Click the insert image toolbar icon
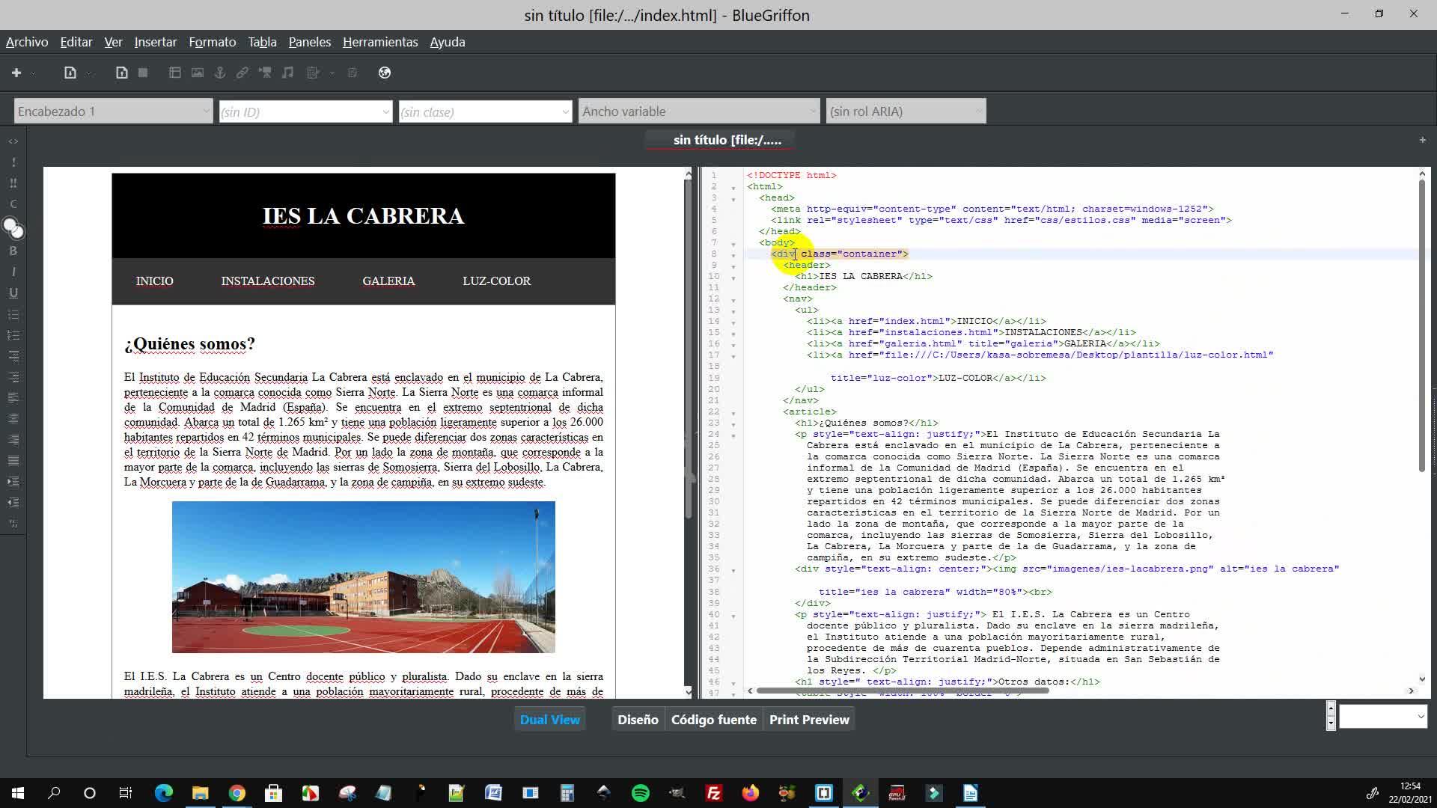 (x=198, y=73)
